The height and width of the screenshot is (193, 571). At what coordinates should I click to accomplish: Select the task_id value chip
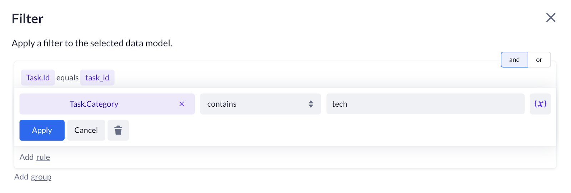(97, 77)
